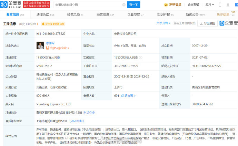Expand the 应用 dropdown menu
Screen dimensions: 238x146
coord(209,5)
